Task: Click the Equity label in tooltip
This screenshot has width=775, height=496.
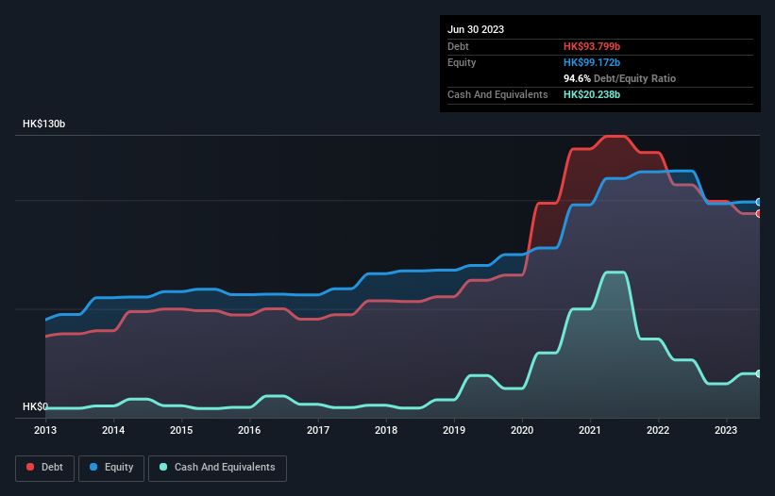Action: 462,62
